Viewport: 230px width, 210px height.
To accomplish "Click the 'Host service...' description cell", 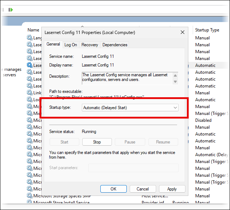I will pyautogui.click(x=155, y=196).
